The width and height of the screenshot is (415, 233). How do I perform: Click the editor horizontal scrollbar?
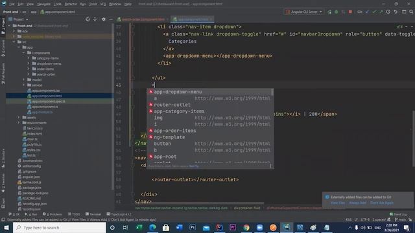coord(200,203)
